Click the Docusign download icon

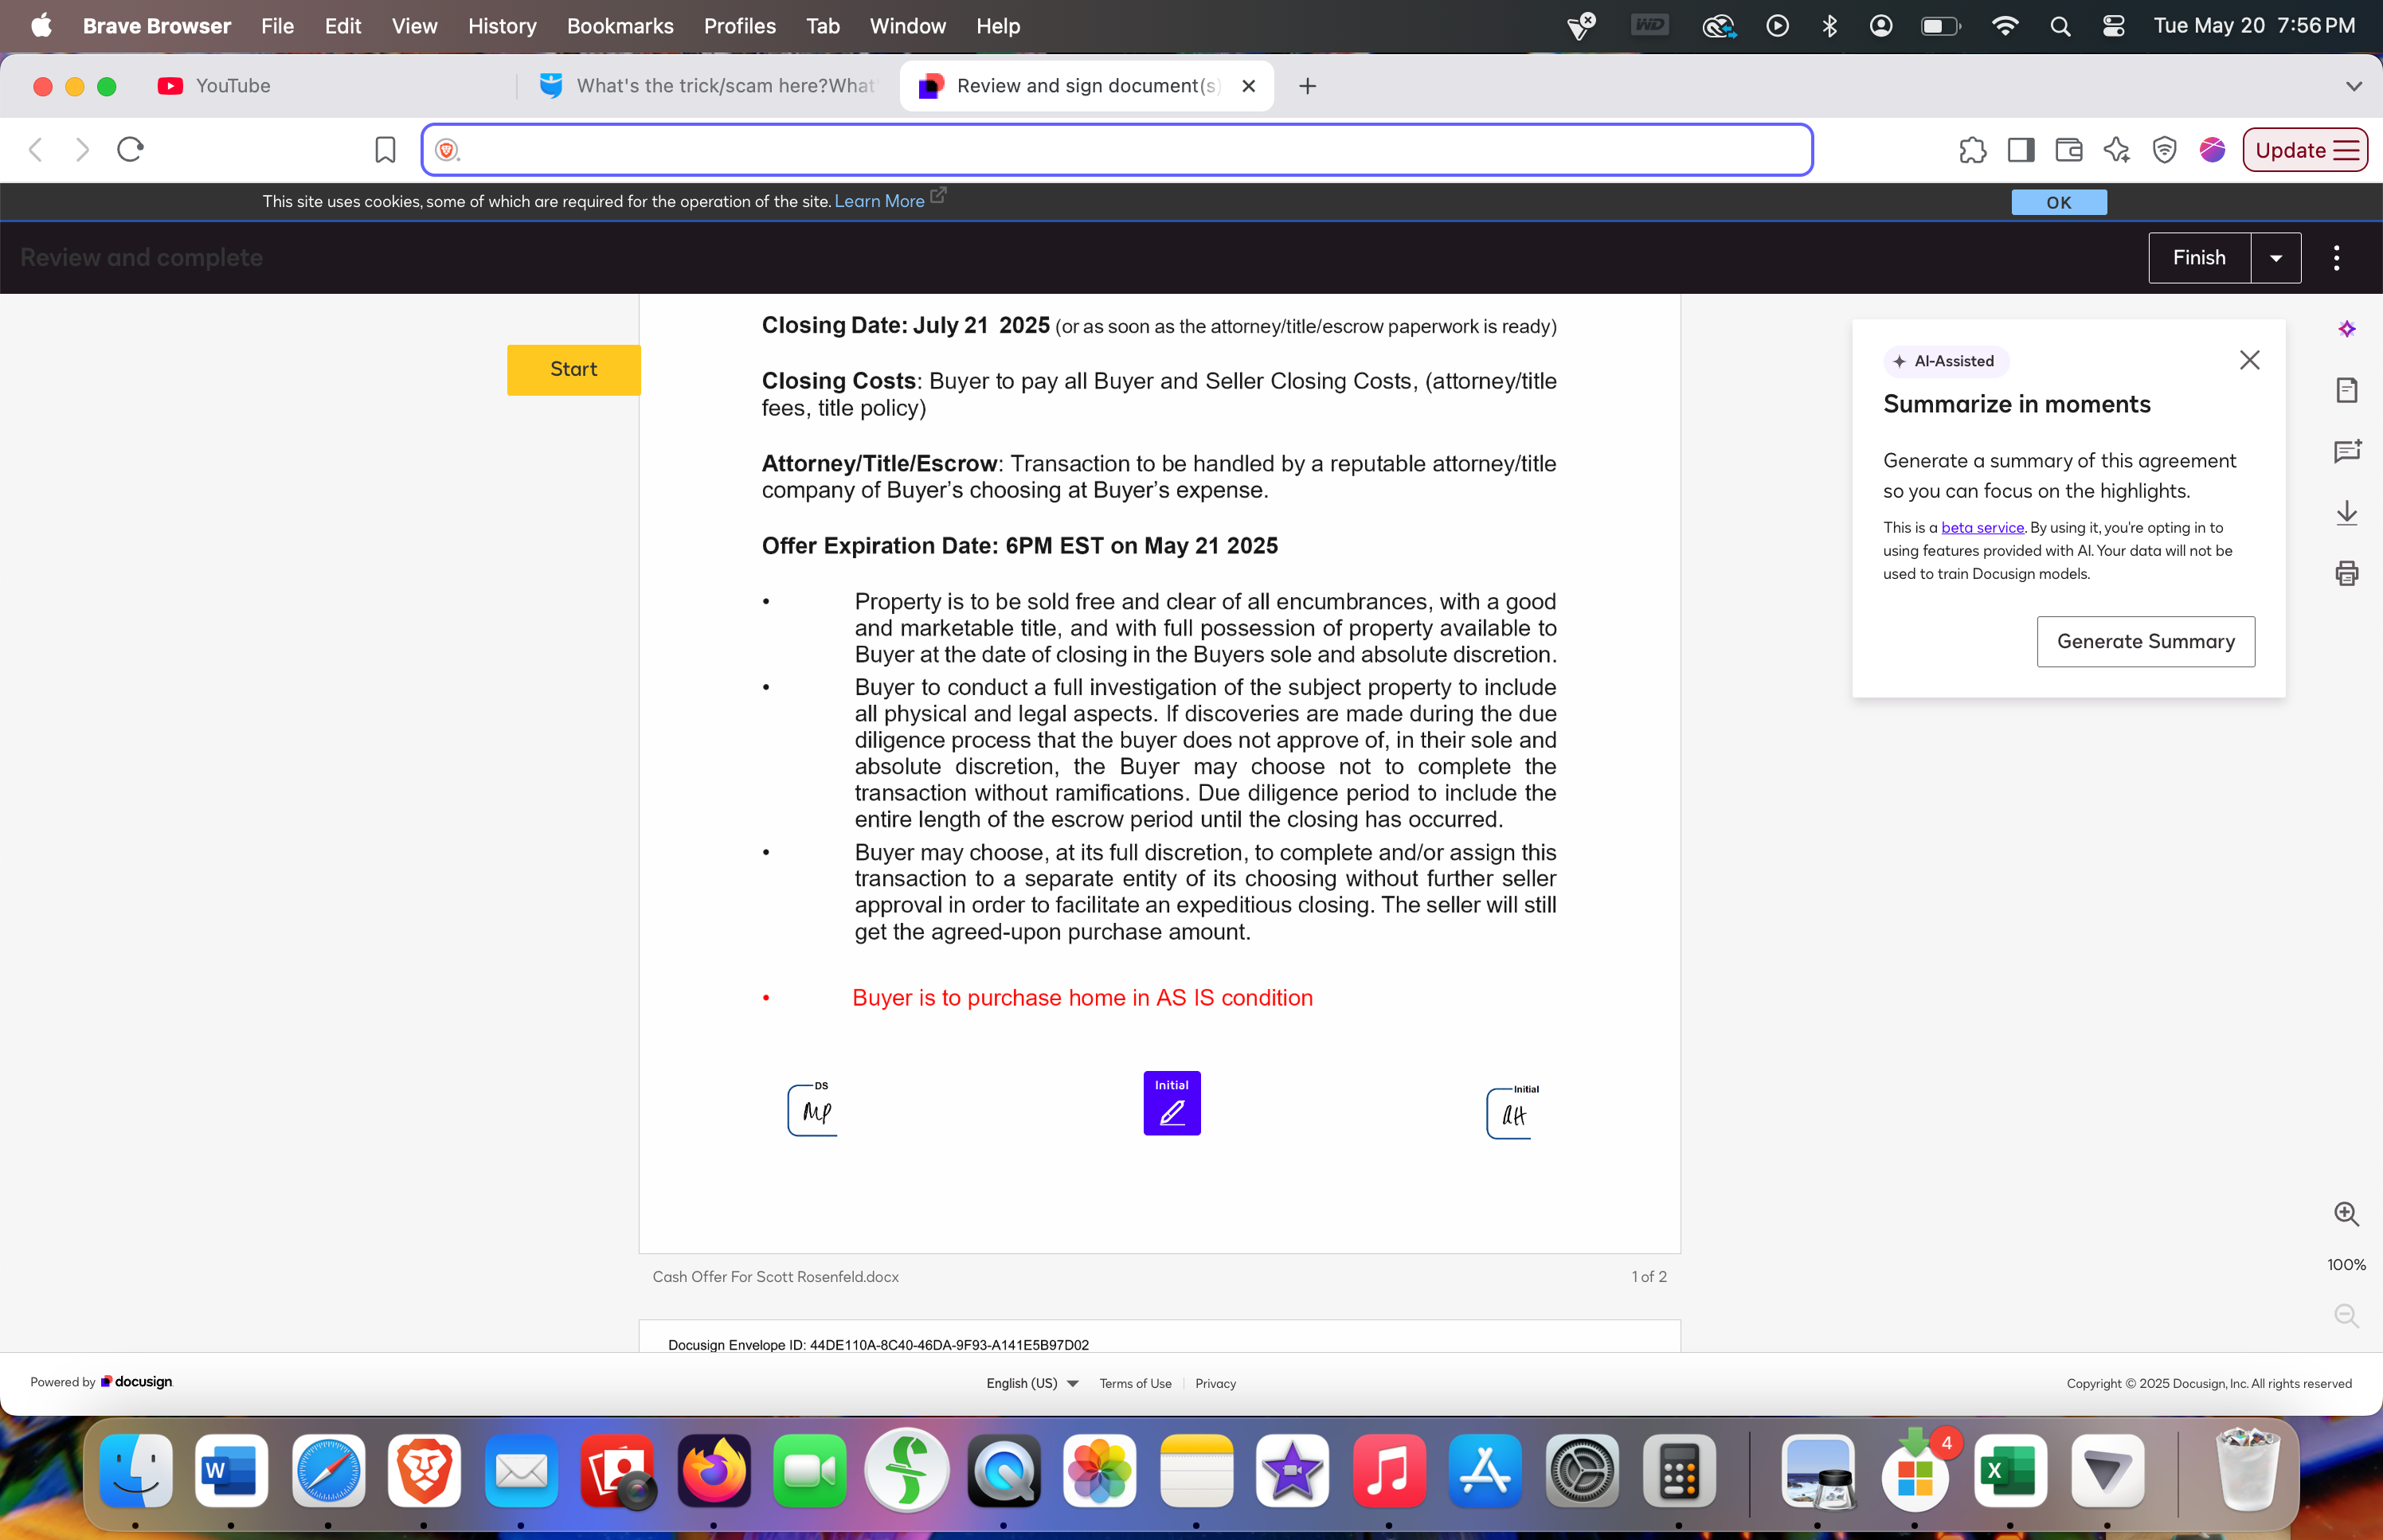coord(2346,513)
